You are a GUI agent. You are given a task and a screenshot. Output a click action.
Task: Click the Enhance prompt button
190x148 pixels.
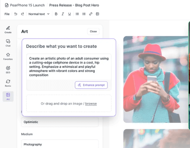(91, 85)
